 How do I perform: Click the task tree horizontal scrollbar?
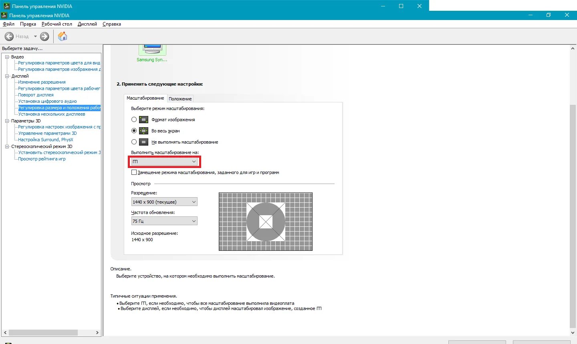(43, 332)
